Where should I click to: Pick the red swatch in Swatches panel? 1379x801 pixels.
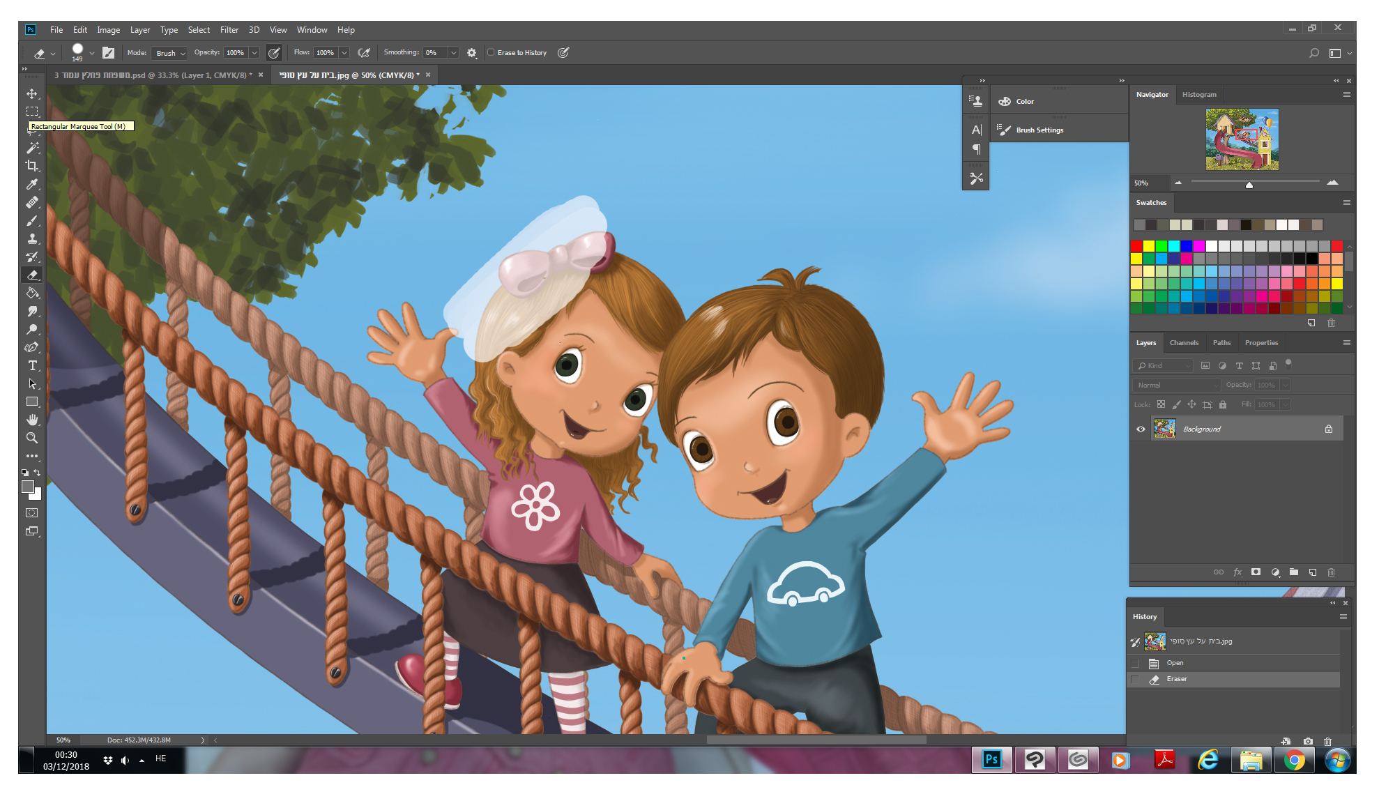point(1136,246)
